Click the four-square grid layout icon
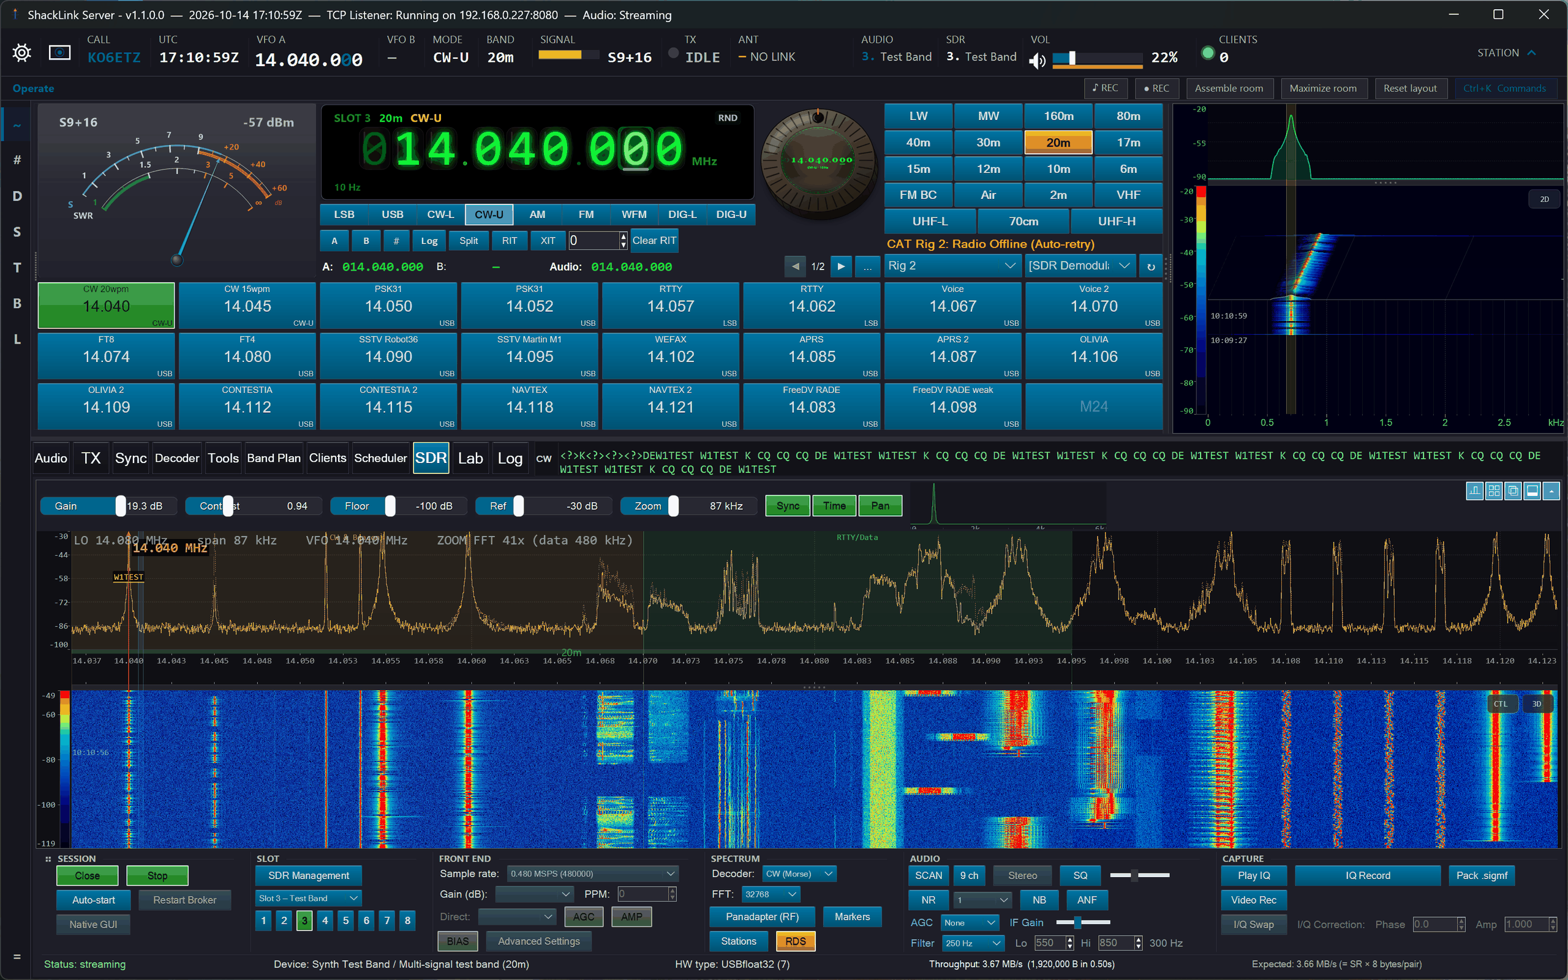Screen dimensions: 1568x980 point(1493,491)
